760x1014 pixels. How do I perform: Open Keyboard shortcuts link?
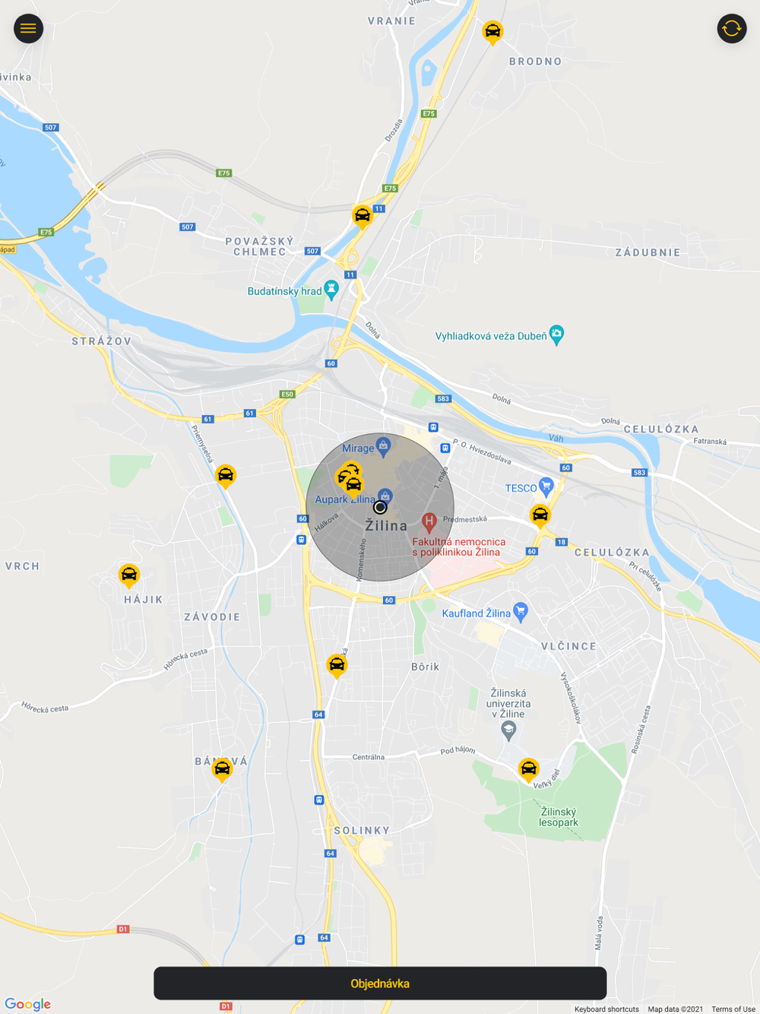pos(606,1009)
